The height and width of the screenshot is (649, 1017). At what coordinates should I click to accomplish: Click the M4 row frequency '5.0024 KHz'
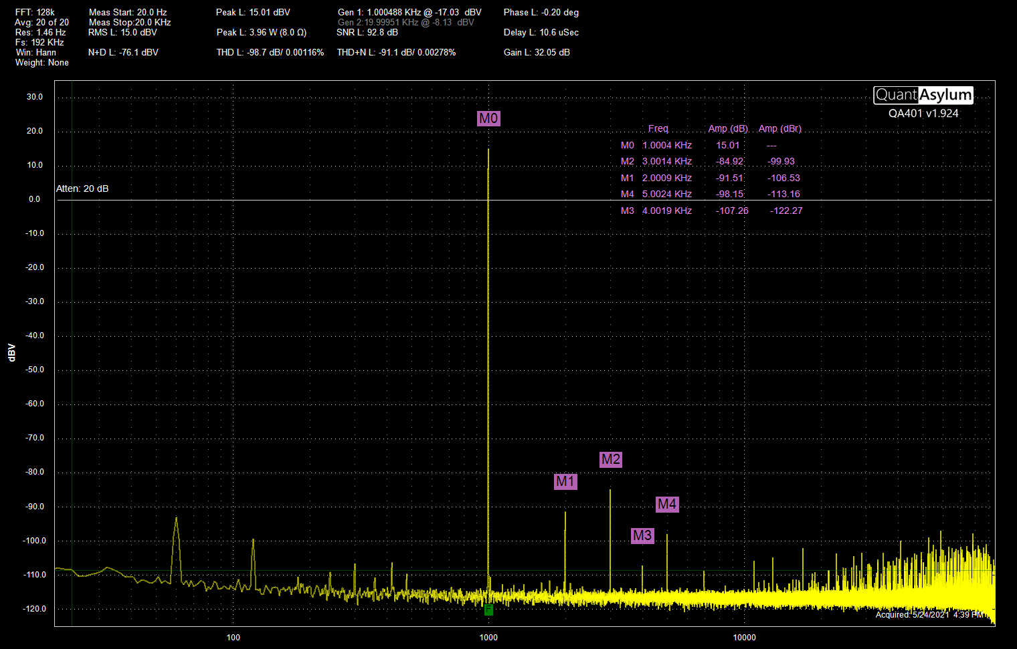click(667, 194)
